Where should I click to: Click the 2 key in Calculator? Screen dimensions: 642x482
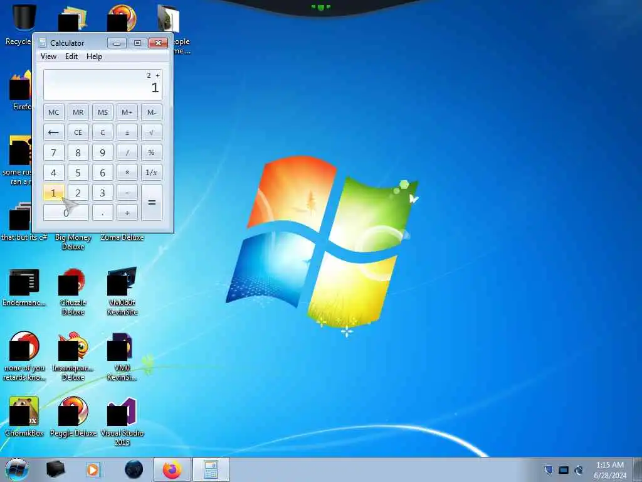click(78, 193)
